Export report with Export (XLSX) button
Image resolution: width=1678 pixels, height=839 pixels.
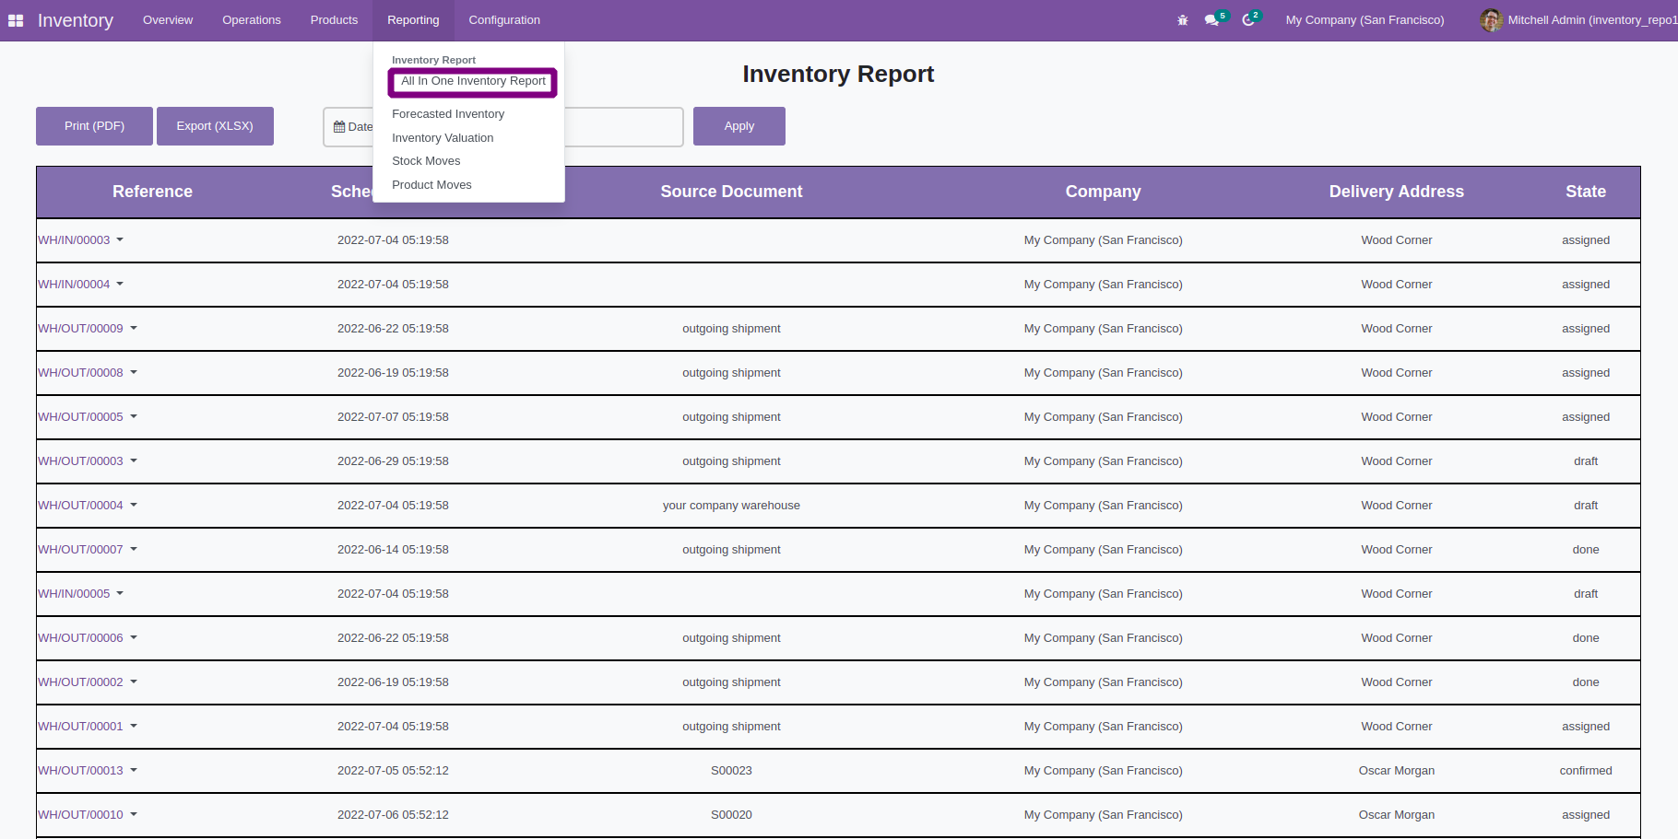[215, 126]
